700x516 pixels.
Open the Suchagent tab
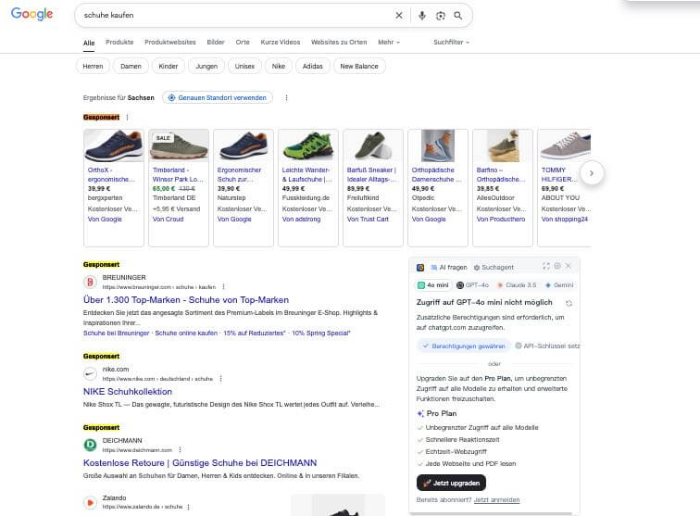(x=494, y=267)
